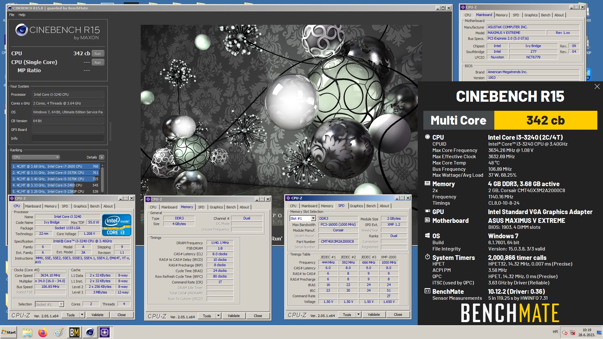The image size is (603, 339).
Task: Open Windows Explorer from the taskbar
Action: pyautogui.click(x=27, y=332)
